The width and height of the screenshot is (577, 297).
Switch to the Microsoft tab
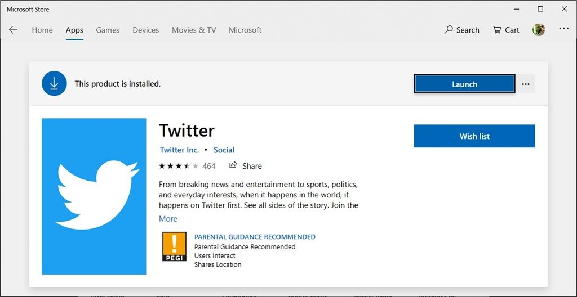(245, 30)
